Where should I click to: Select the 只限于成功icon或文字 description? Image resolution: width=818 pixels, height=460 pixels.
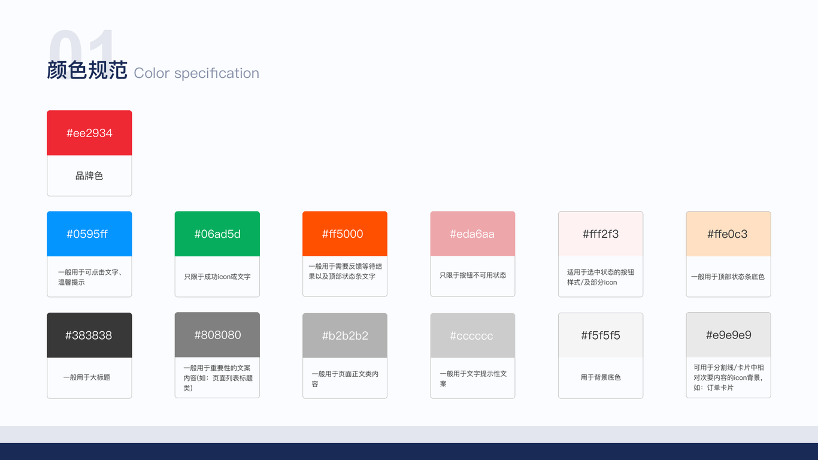tap(217, 277)
